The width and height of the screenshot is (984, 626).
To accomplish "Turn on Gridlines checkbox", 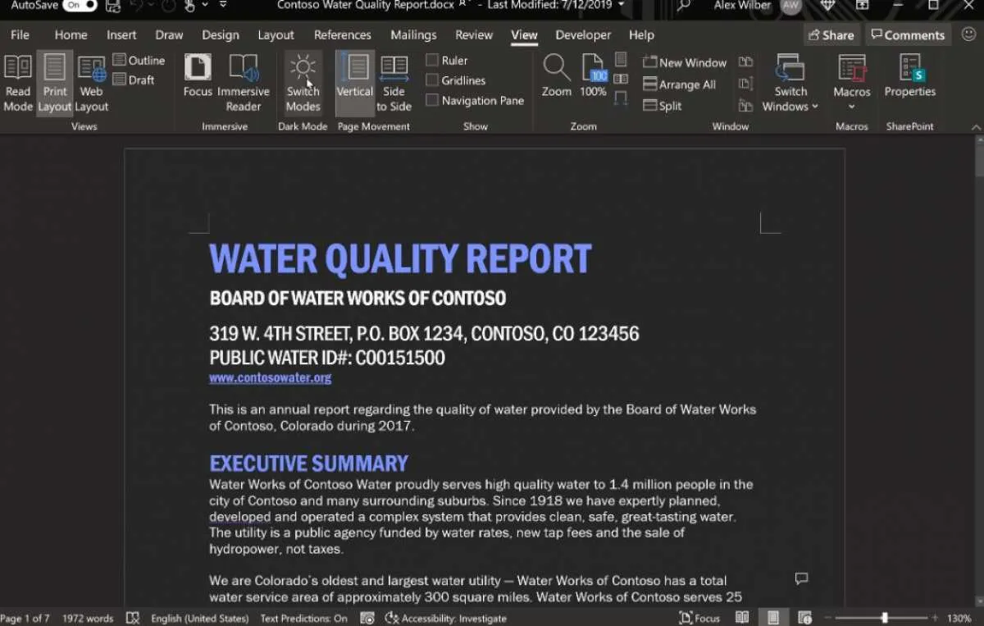I will point(432,80).
